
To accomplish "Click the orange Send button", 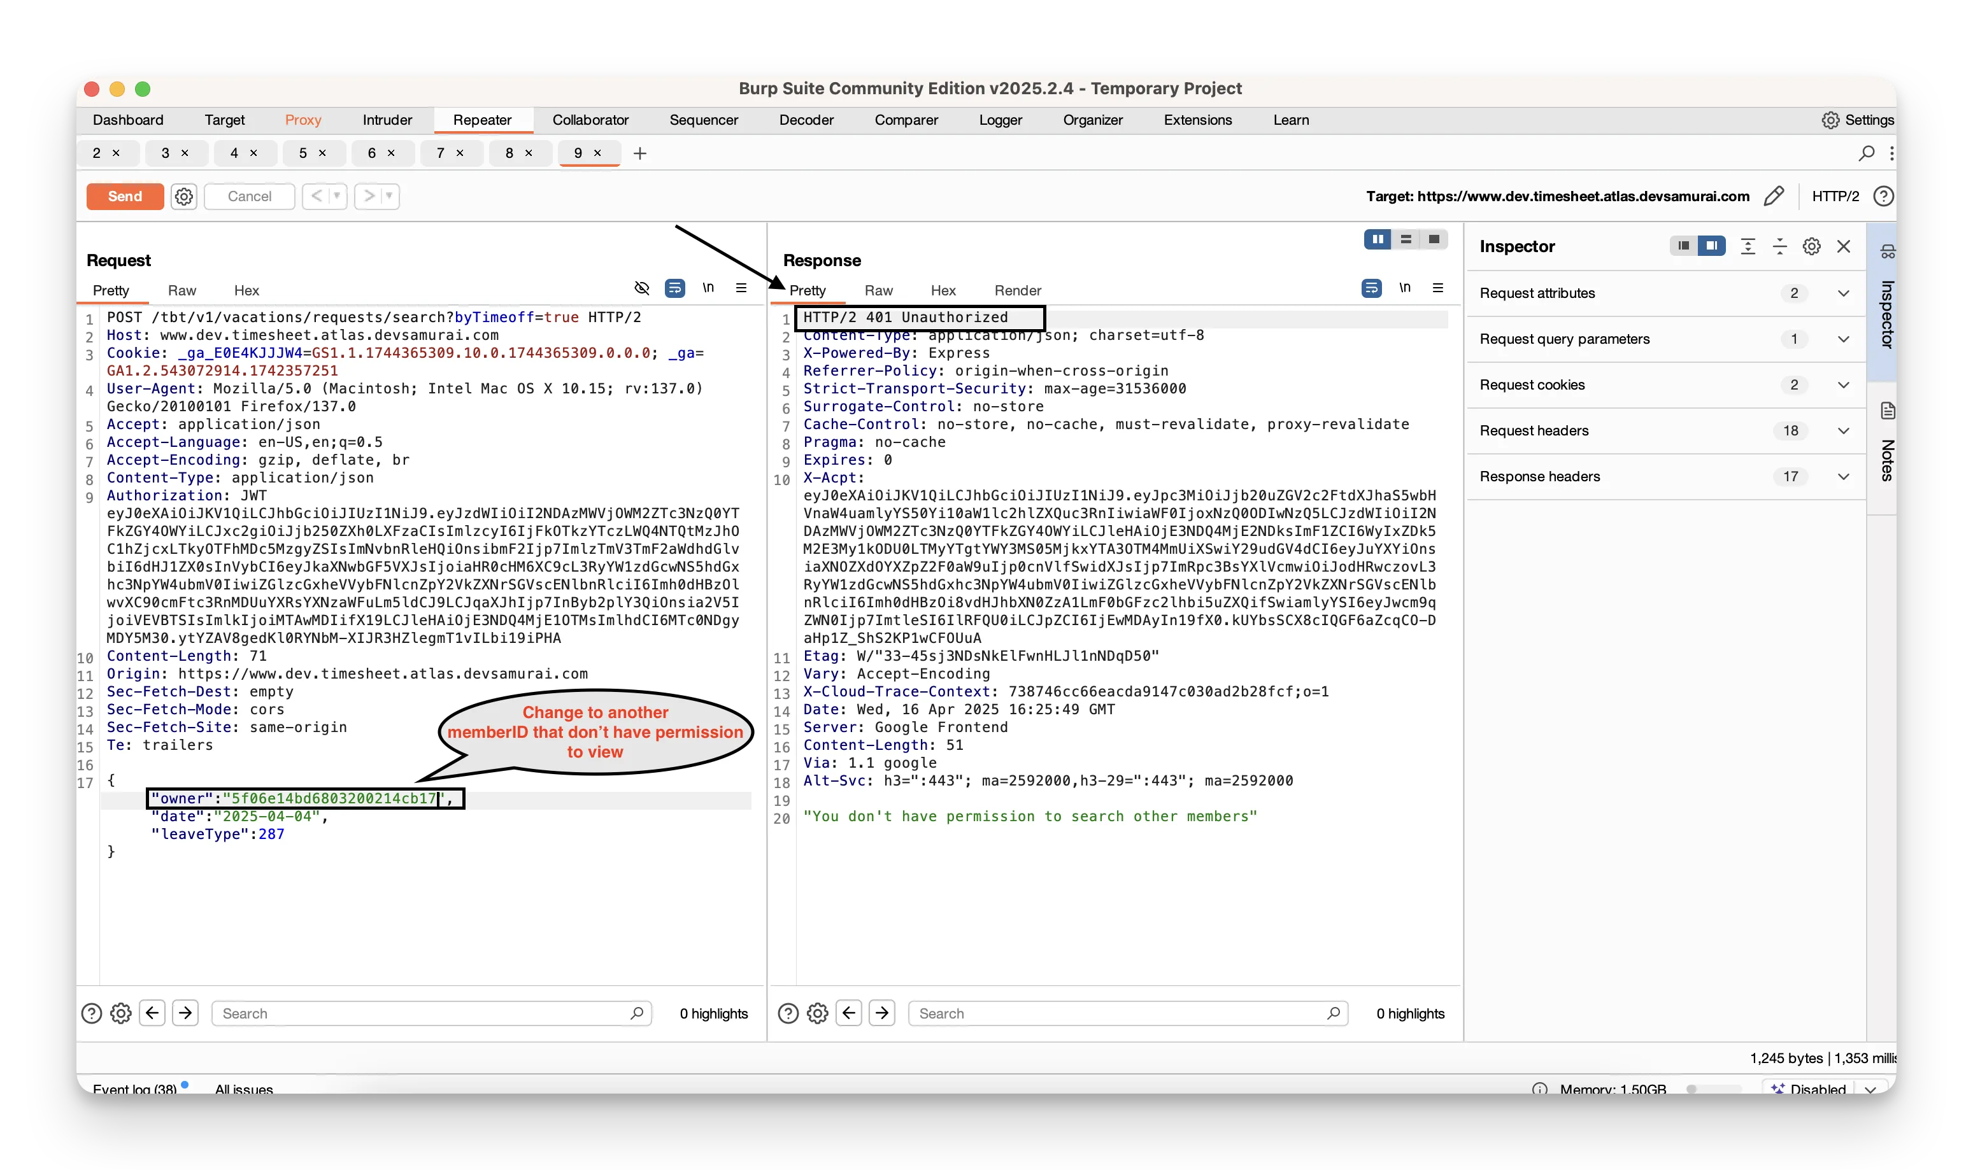I will click(x=125, y=196).
